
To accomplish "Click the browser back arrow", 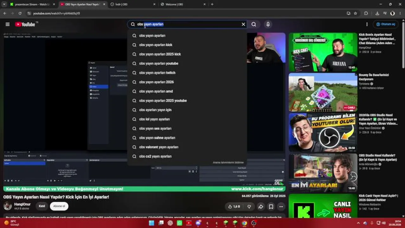I will (x=5, y=13).
